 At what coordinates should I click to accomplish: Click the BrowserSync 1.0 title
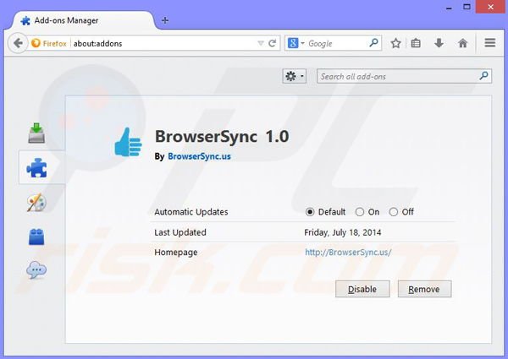click(x=222, y=136)
